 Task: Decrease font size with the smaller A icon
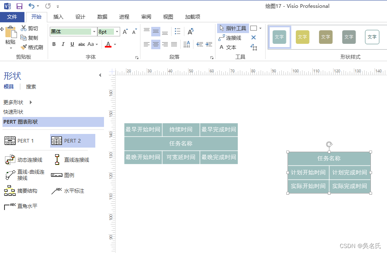point(134,31)
